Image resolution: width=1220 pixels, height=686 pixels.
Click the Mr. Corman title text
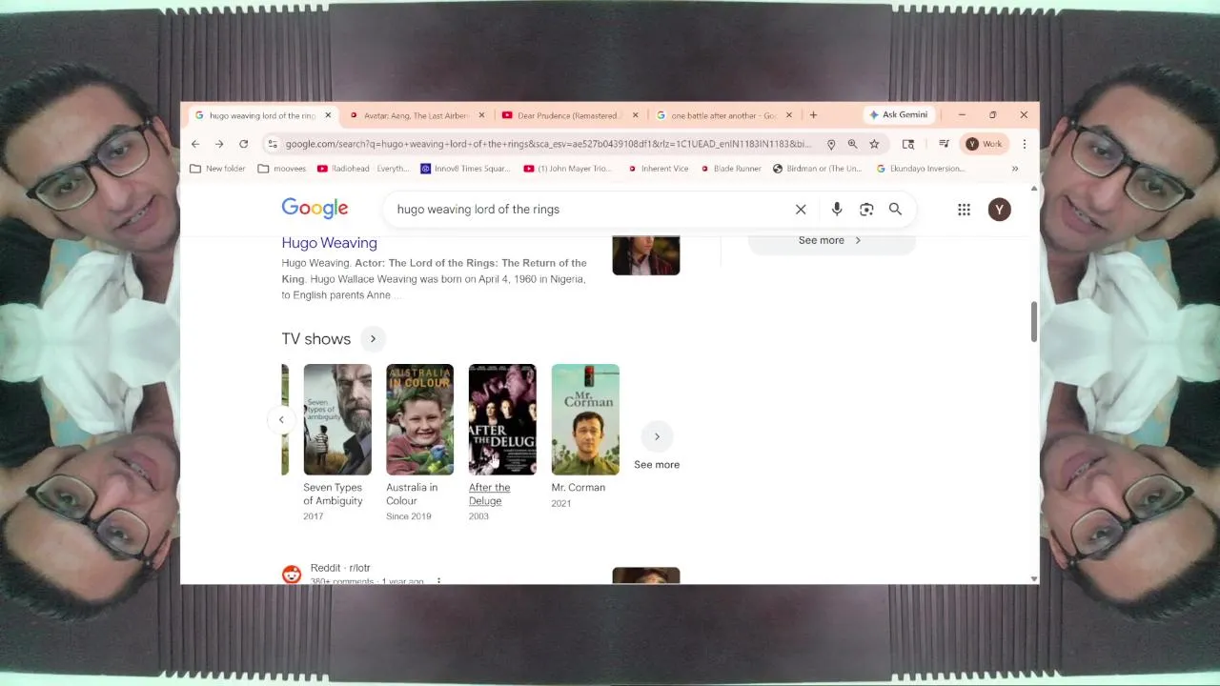coord(579,488)
